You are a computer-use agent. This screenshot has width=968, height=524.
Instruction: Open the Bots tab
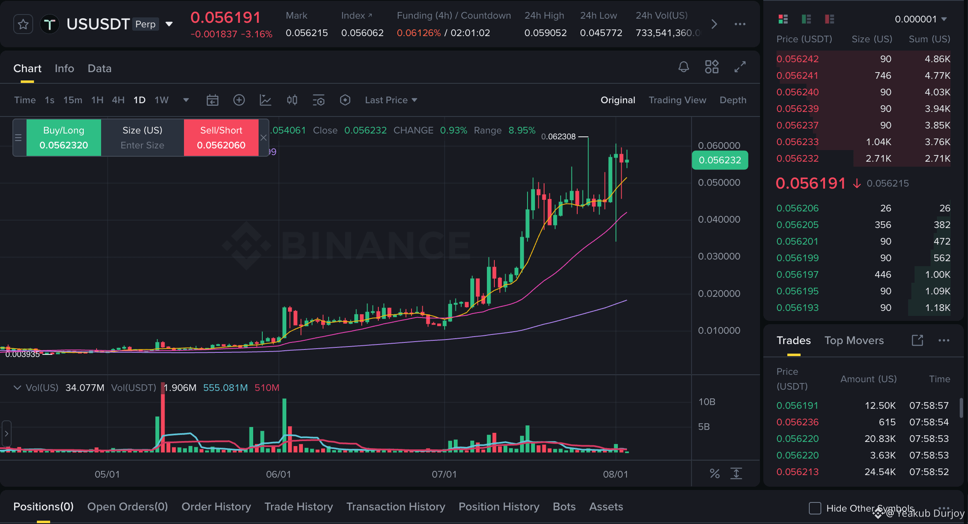(564, 507)
